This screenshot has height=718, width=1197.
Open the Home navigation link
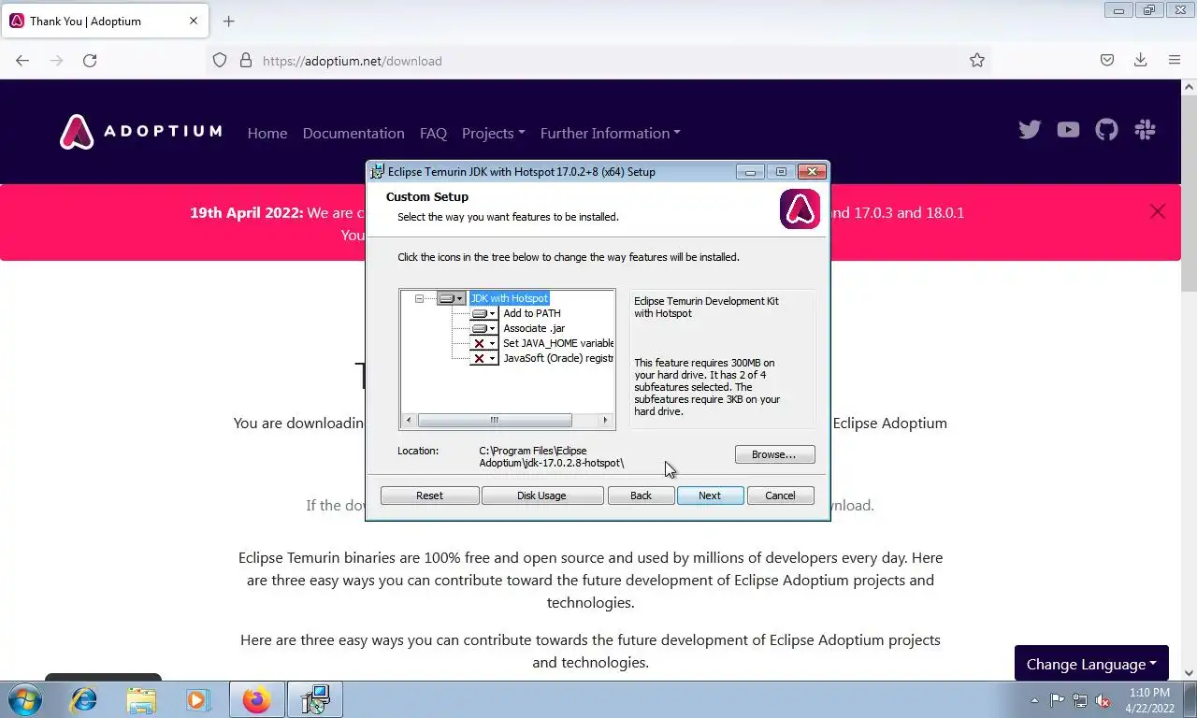267,133
